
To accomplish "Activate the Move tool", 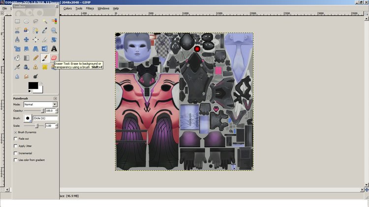I will [x=27, y=40].
